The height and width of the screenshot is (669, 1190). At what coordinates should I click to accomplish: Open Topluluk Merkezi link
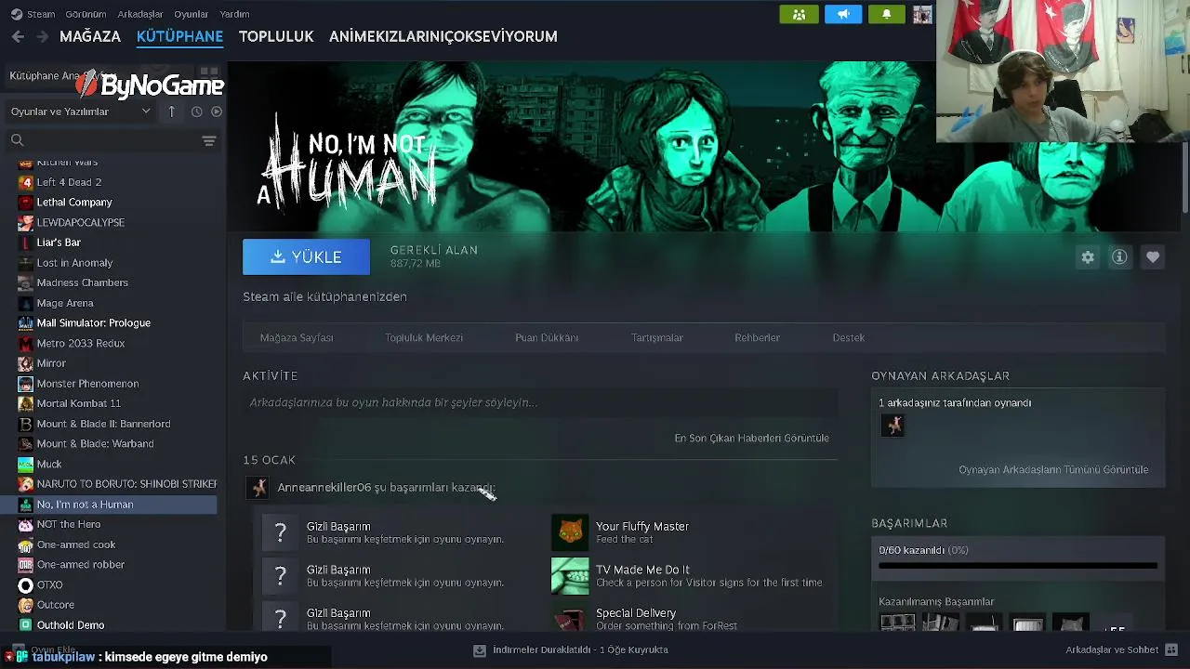click(424, 337)
